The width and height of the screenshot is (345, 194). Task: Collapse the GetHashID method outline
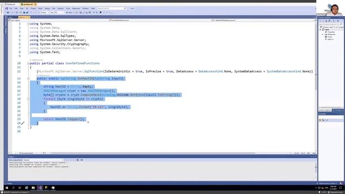pyautogui.click(x=28, y=79)
